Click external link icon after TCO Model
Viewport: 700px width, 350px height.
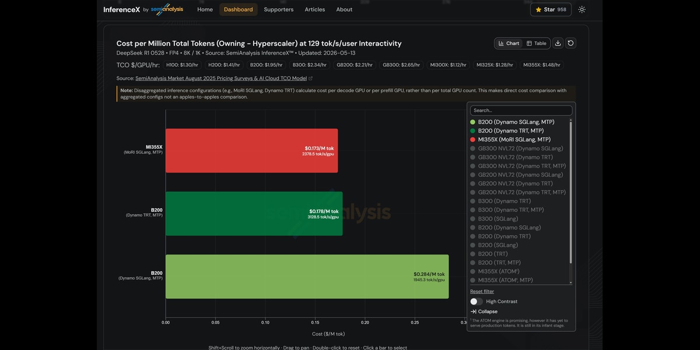click(x=310, y=78)
